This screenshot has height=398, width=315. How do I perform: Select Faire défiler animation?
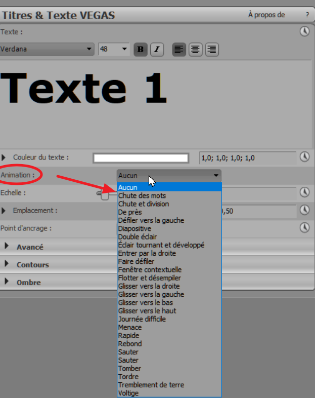pos(169,261)
